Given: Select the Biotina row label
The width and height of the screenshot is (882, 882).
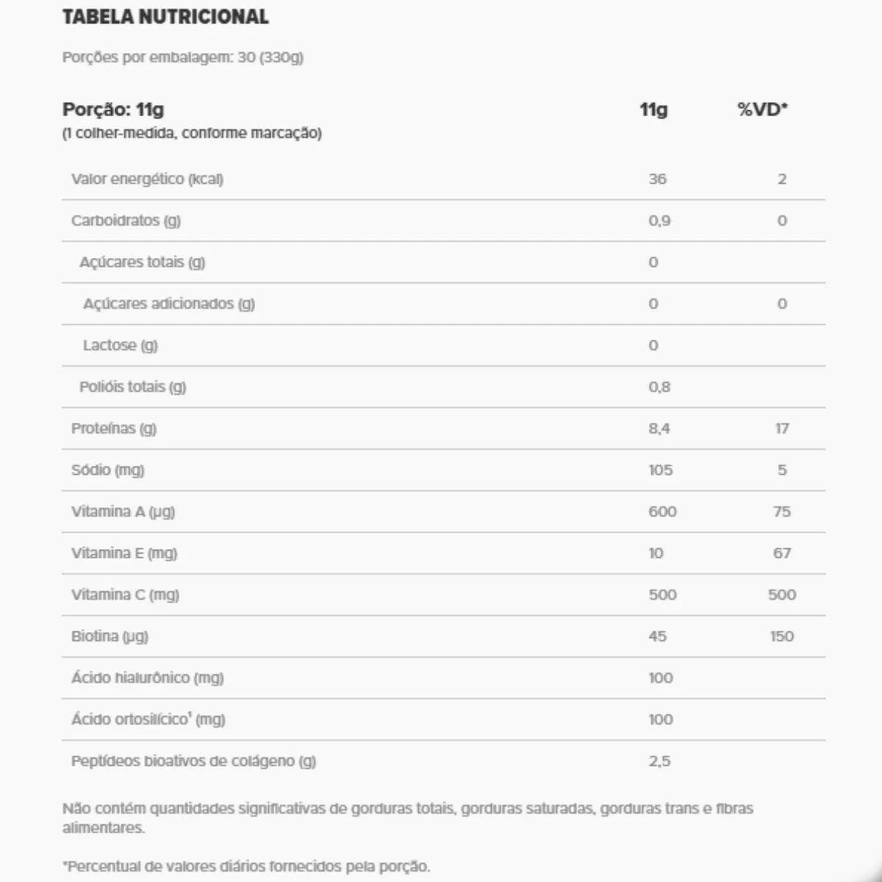Looking at the screenshot, I should [110, 637].
